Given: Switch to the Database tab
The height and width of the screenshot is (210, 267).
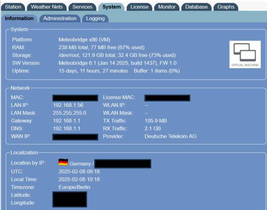Looking at the screenshot, I should [x=196, y=7].
